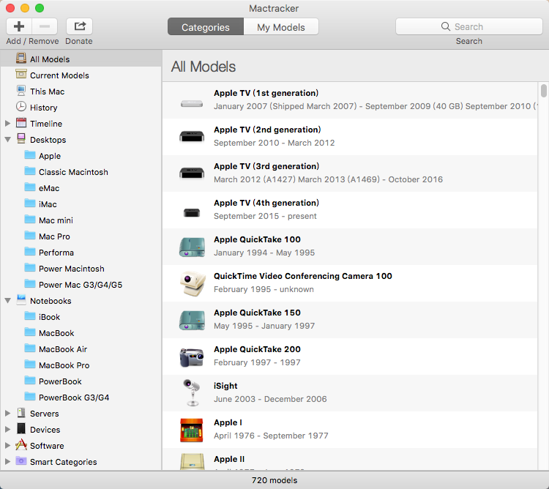Select the Apple QuickTake 150 title

257,313
